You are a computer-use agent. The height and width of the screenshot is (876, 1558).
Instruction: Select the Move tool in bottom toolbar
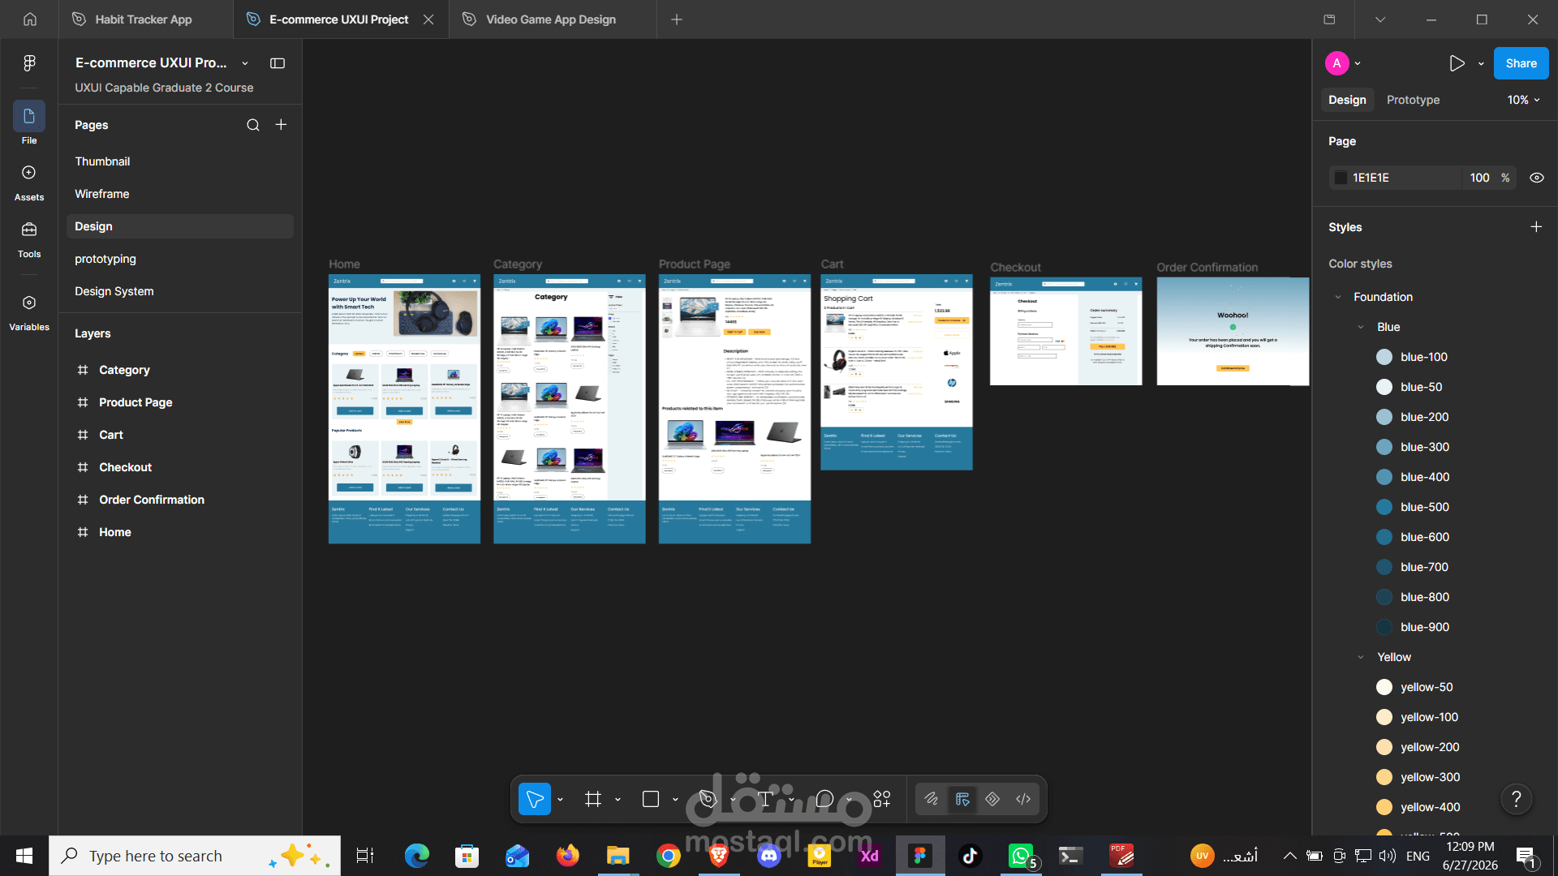pos(535,799)
